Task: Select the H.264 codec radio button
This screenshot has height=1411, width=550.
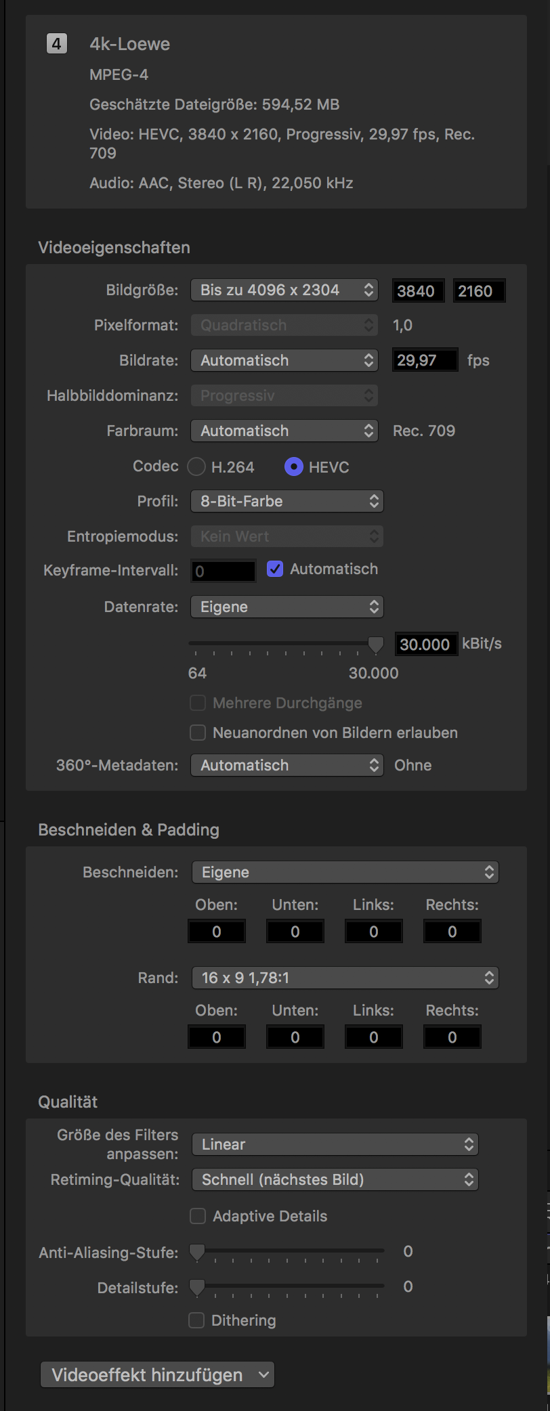Action: point(196,467)
